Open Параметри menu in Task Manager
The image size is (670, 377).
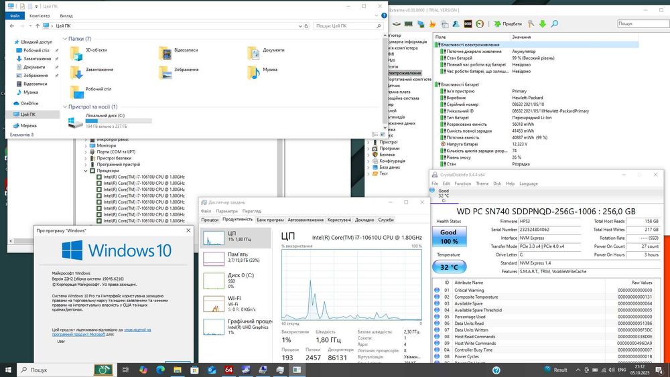pos(226,211)
